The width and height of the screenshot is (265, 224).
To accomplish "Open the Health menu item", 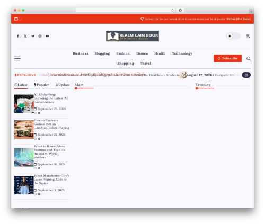I will click(160, 53).
